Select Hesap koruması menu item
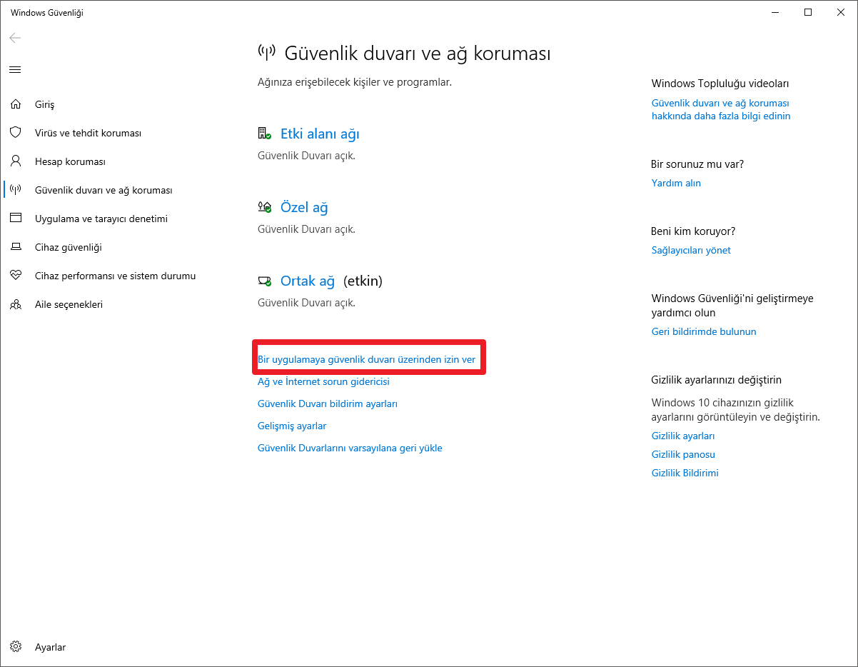Screen dimensions: 858x667 click(x=70, y=161)
